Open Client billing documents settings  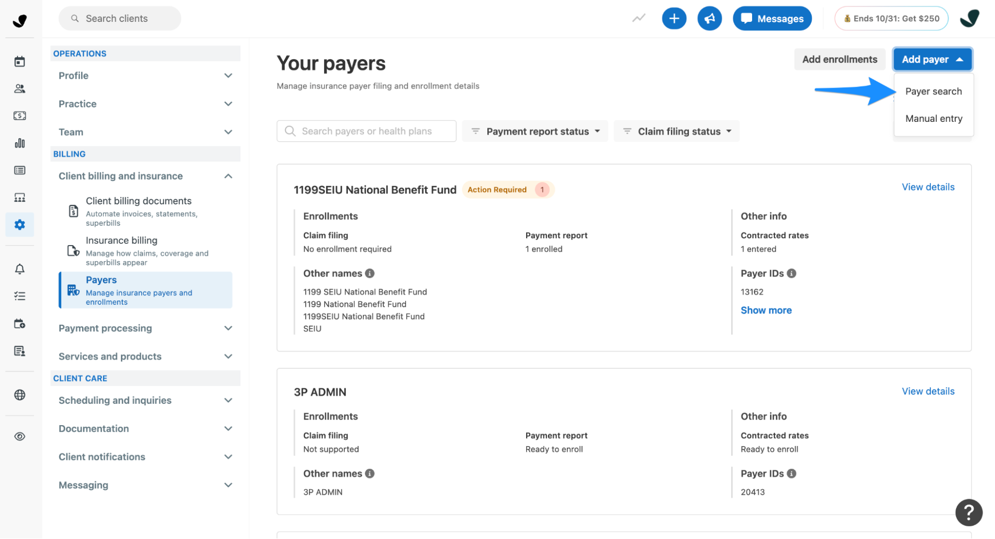pos(145,211)
